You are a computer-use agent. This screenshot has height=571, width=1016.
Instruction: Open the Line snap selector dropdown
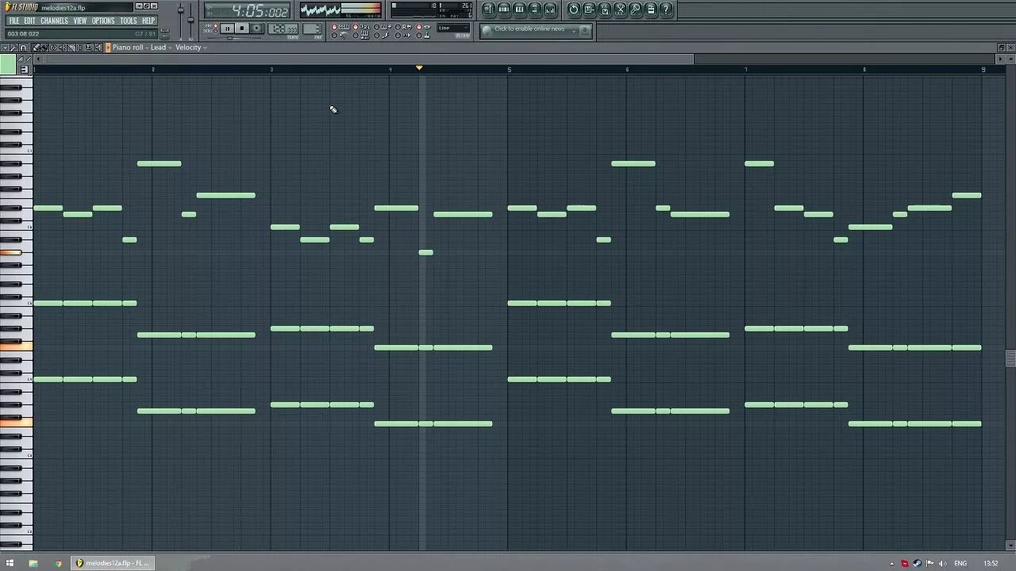453,28
